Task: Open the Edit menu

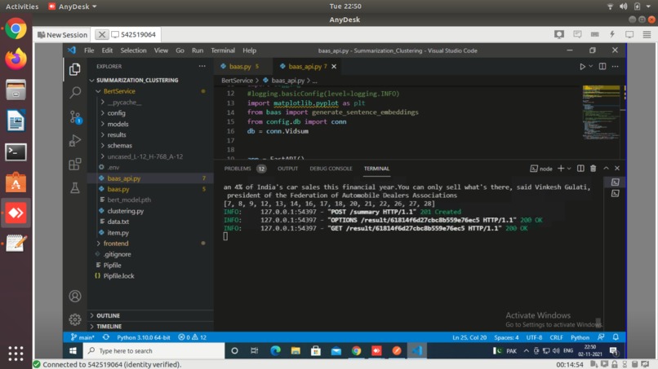Action: [107, 51]
